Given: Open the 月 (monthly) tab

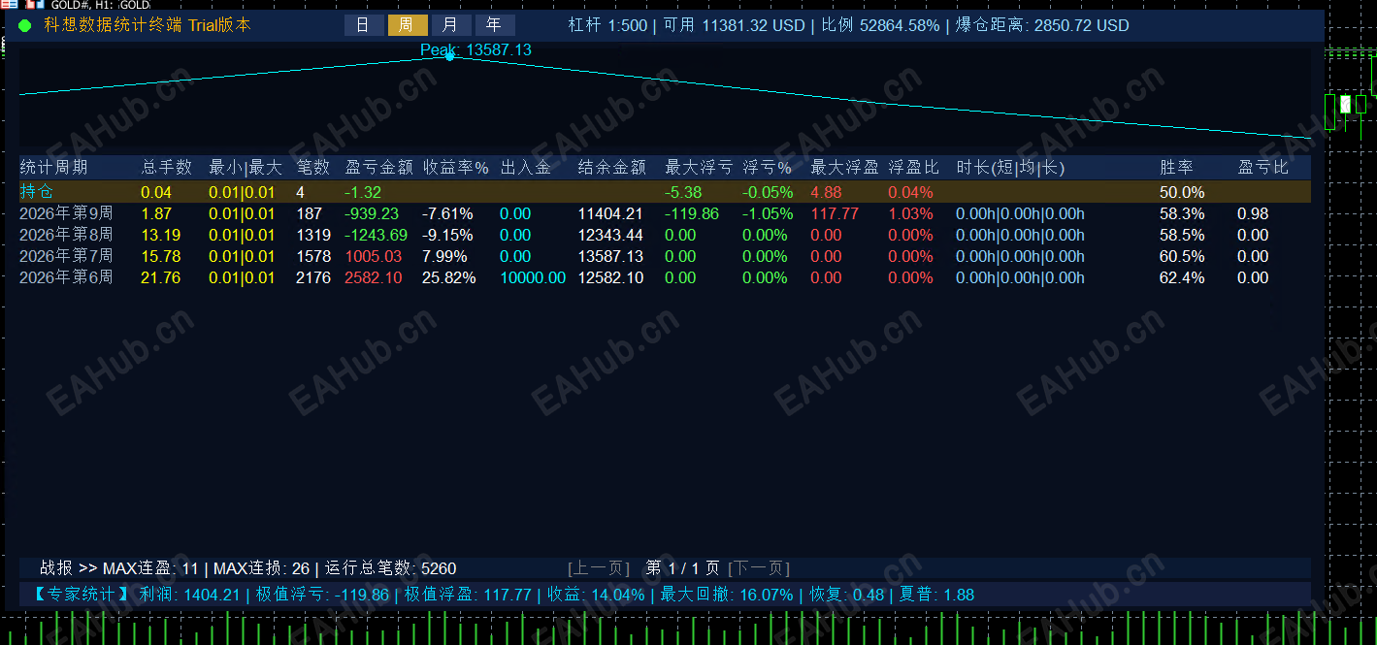Looking at the screenshot, I should click(451, 25).
